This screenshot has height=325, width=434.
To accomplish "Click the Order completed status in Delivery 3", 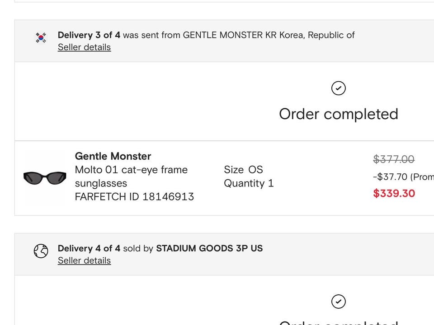I will click(x=338, y=114).
